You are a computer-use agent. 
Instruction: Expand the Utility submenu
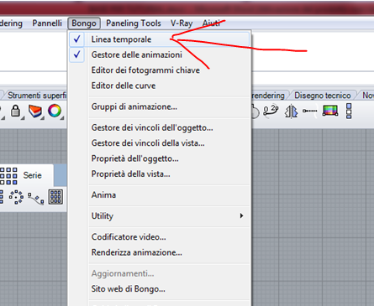[159, 215]
